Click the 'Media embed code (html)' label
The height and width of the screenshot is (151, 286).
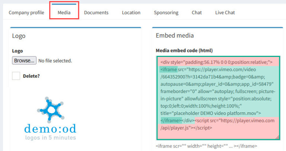tap(184, 51)
